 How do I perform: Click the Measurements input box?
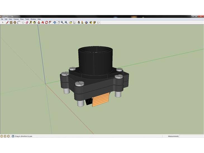[191, 136]
